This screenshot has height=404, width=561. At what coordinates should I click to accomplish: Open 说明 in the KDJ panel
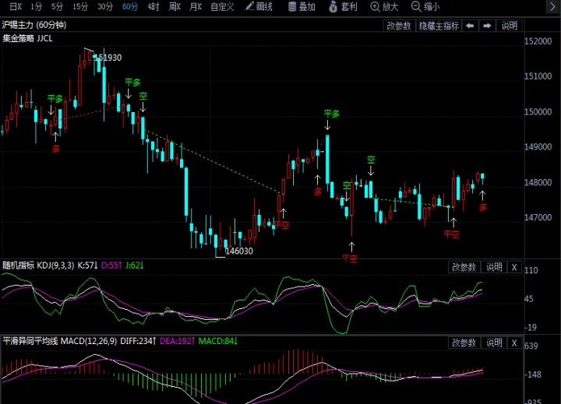[x=494, y=267]
